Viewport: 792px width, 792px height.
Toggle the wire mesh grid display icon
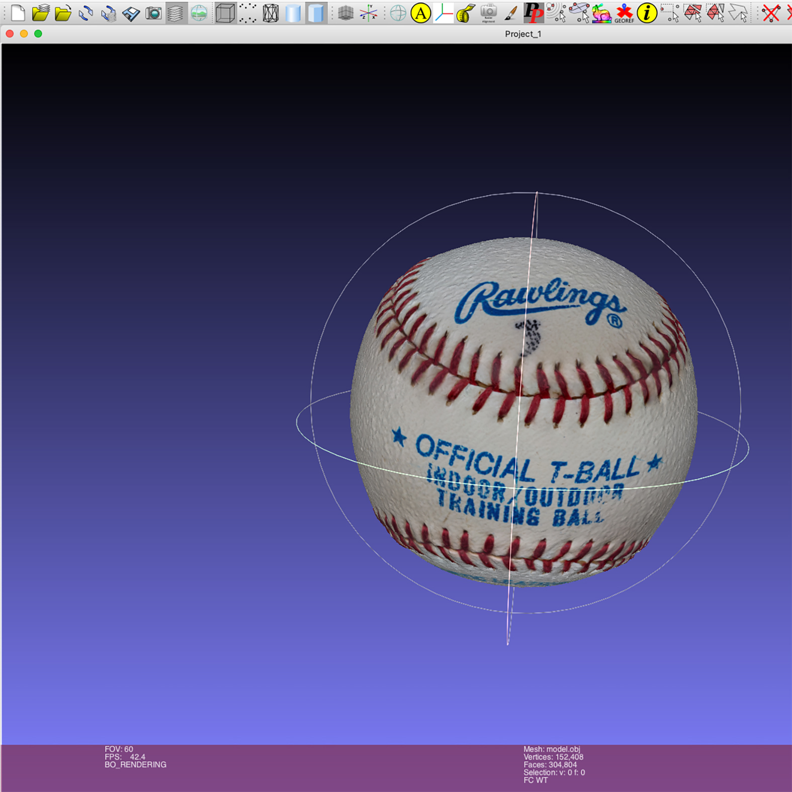click(345, 13)
